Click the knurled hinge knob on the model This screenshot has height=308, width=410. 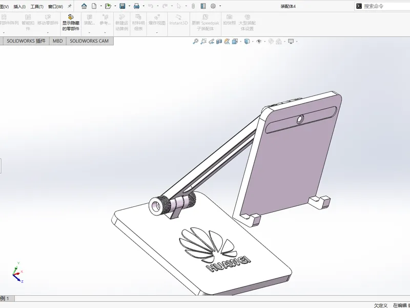[x=159, y=206]
